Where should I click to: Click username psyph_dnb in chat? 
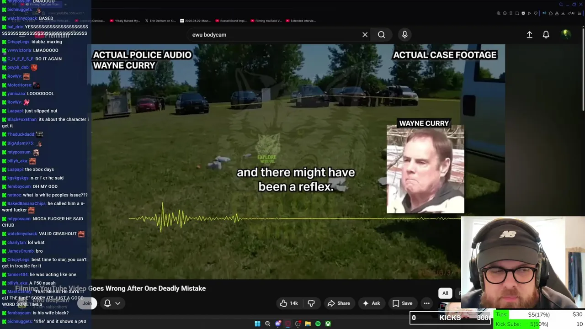(x=18, y=68)
